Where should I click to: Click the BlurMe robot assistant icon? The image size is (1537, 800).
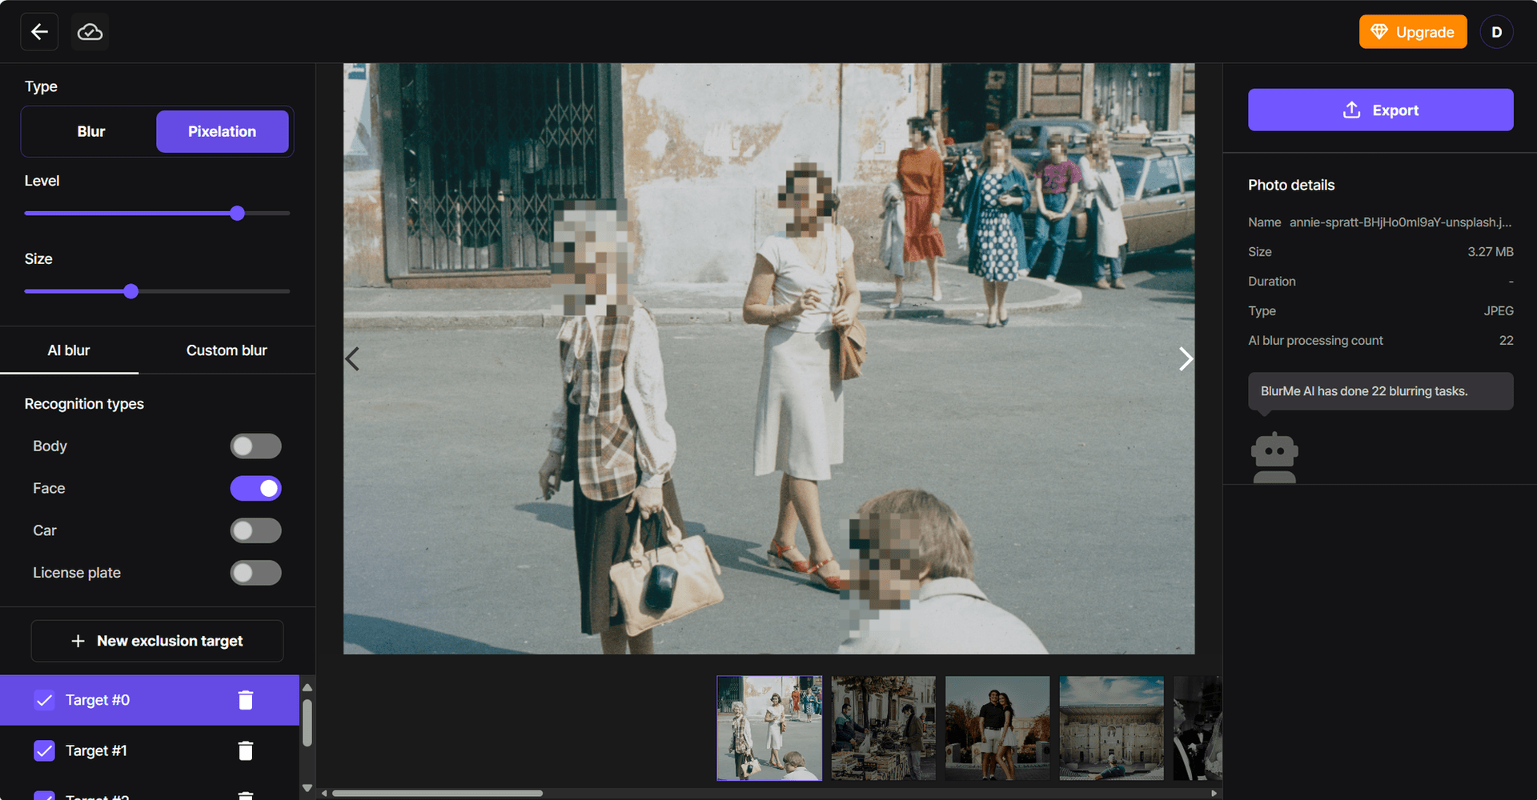point(1274,458)
